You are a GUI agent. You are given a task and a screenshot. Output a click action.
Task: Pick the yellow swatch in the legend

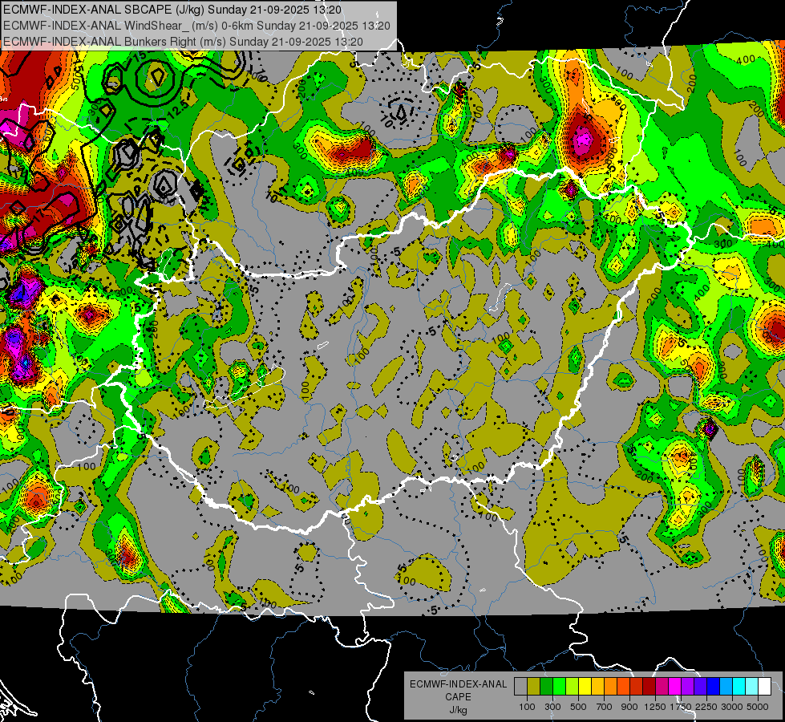[x=585, y=686]
